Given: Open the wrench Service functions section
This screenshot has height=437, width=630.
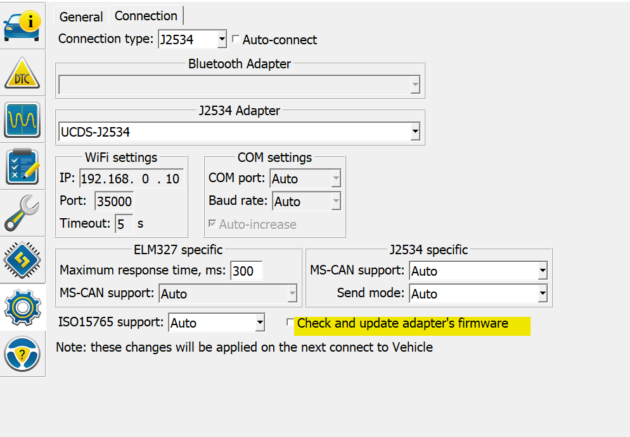Looking at the screenshot, I should coord(22,214).
